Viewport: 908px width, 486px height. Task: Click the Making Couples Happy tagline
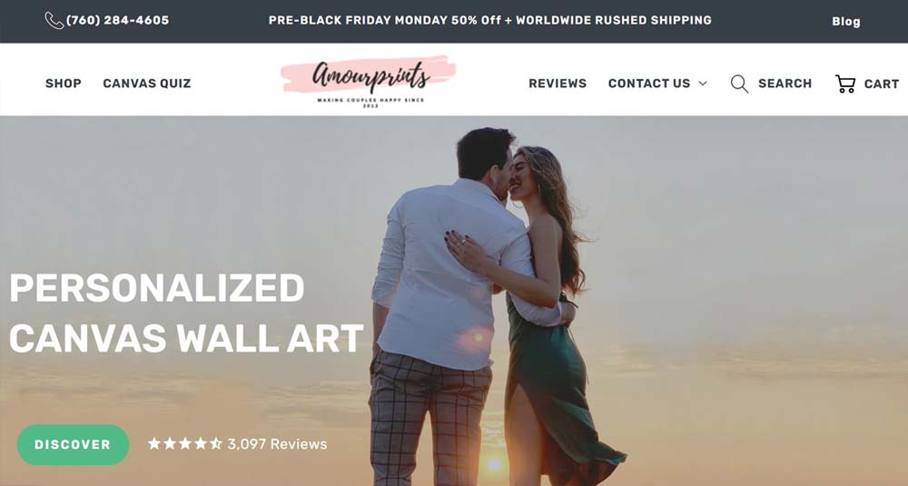[x=370, y=102]
